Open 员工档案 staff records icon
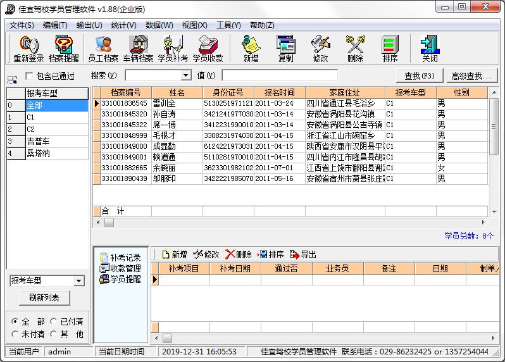 point(103,49)
